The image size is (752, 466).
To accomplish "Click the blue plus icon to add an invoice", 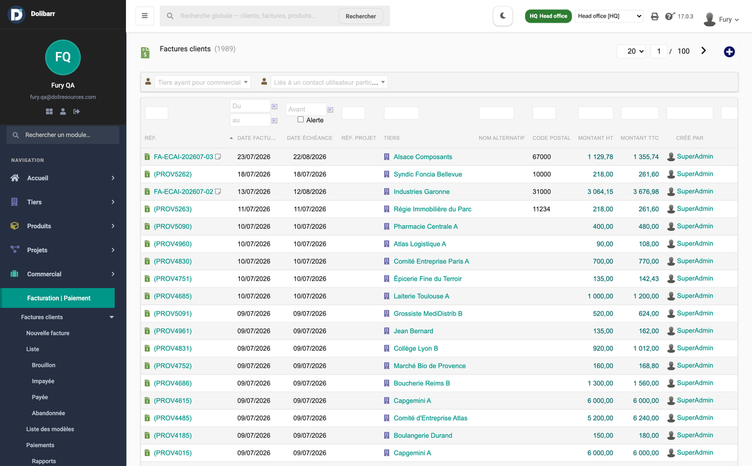I will click(x=729, y=51).
